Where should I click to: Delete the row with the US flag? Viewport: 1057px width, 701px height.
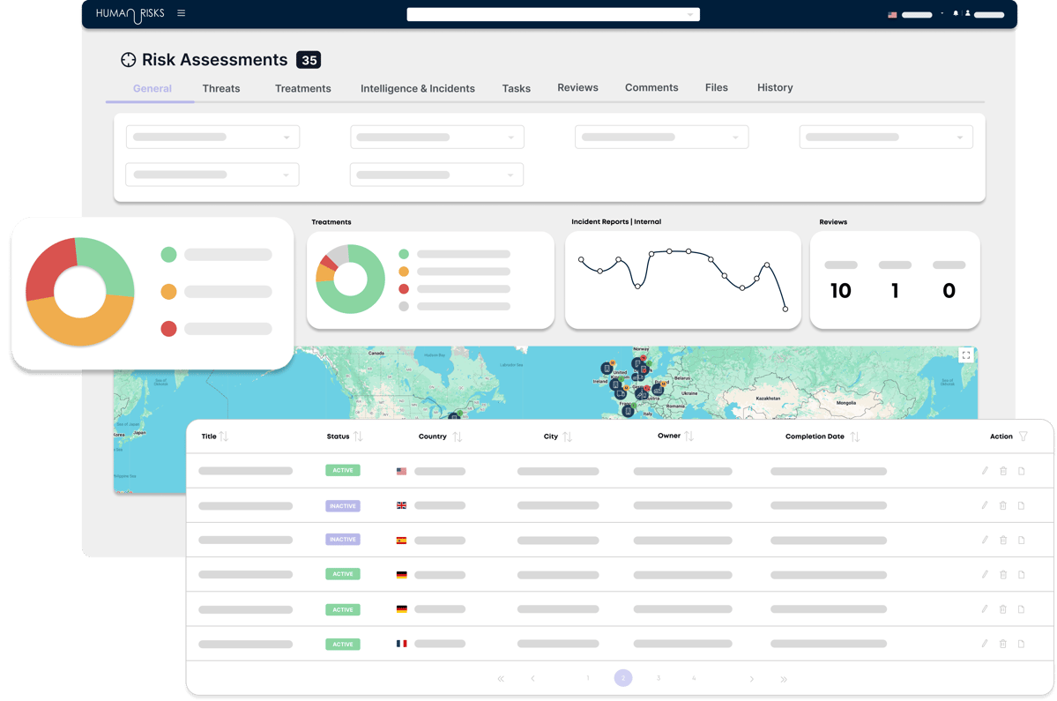[1003, 471]
